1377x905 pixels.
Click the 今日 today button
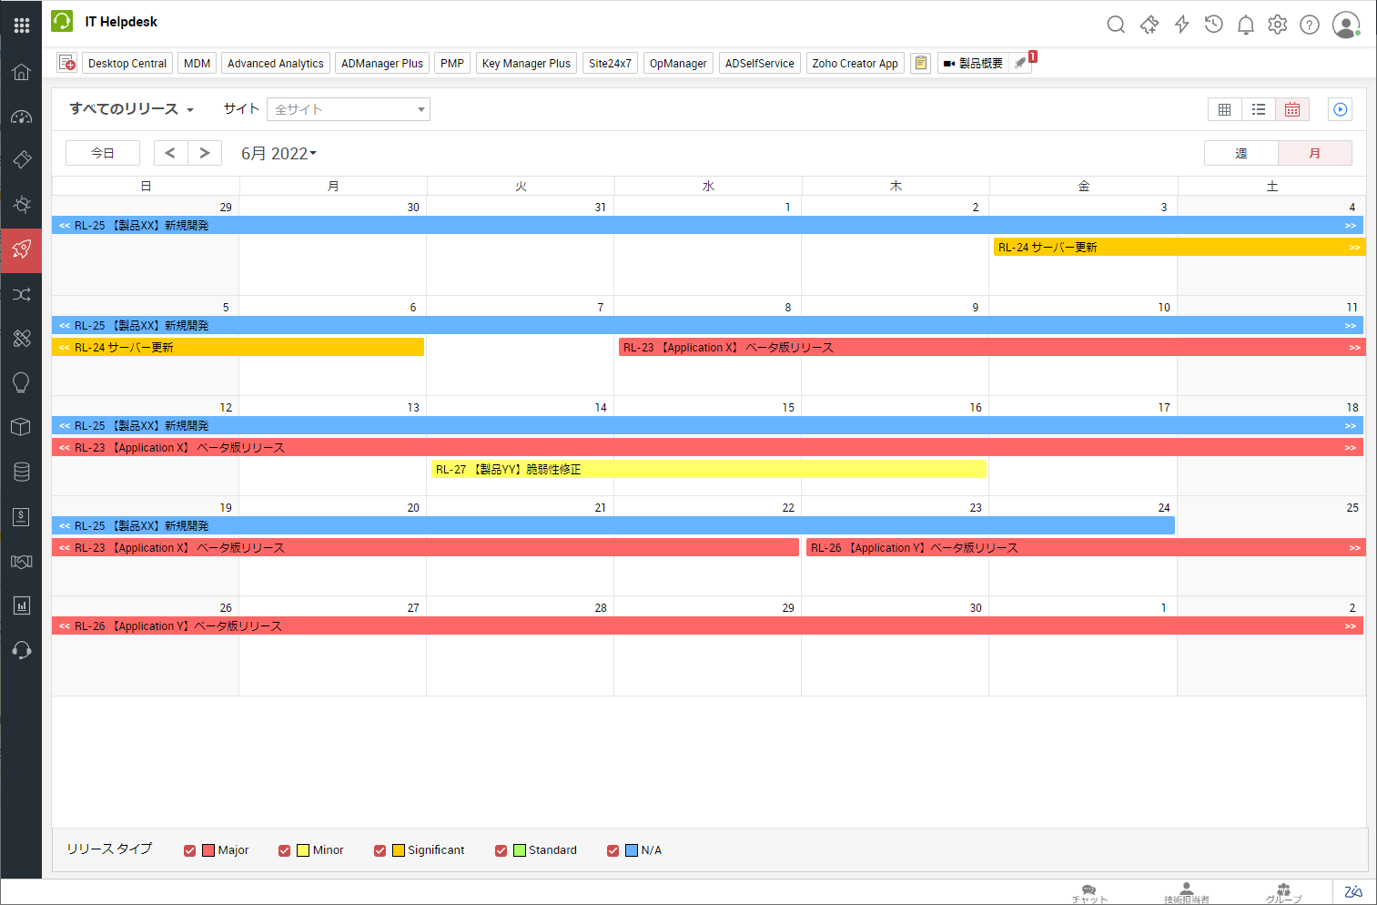[103, 153]
